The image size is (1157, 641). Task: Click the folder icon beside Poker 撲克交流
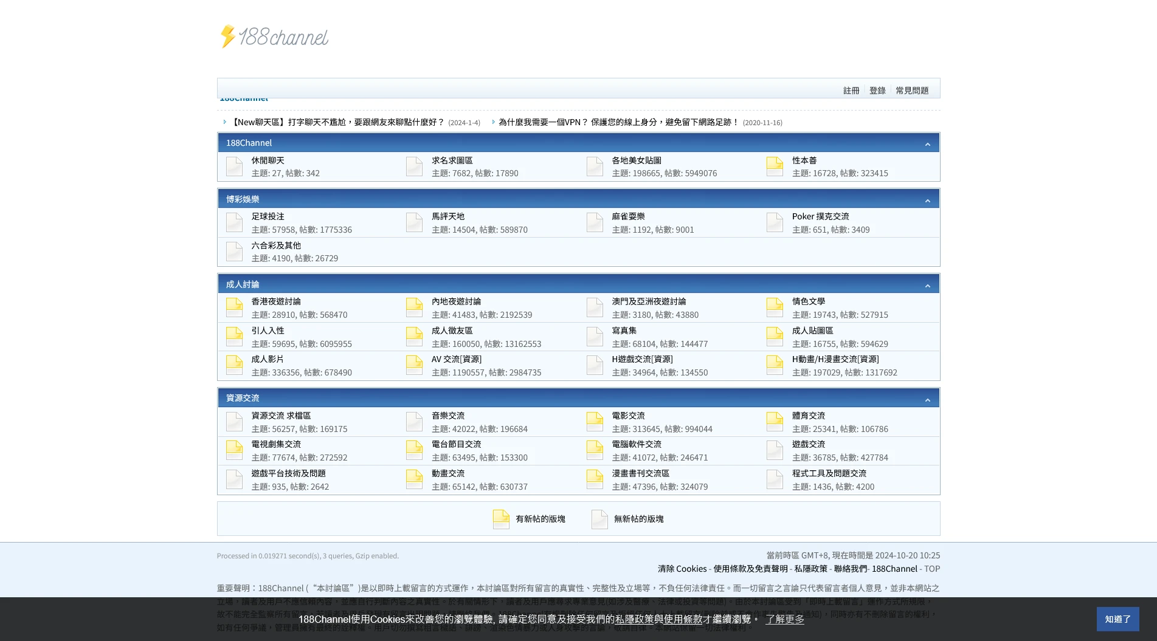[775, 222]
